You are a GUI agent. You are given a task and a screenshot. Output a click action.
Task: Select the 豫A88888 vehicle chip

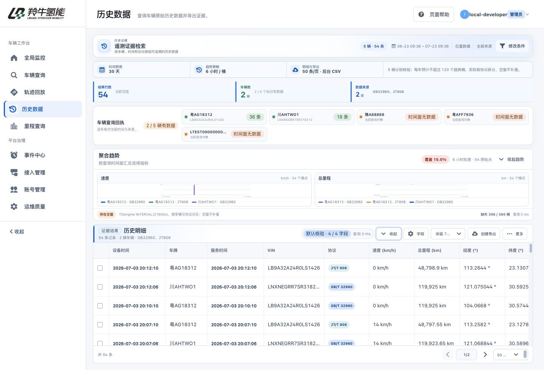399,117
